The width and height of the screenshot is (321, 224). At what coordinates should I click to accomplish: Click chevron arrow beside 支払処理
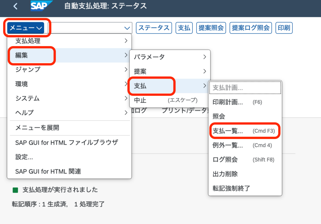pyautogui.click(x=126, y=41)
